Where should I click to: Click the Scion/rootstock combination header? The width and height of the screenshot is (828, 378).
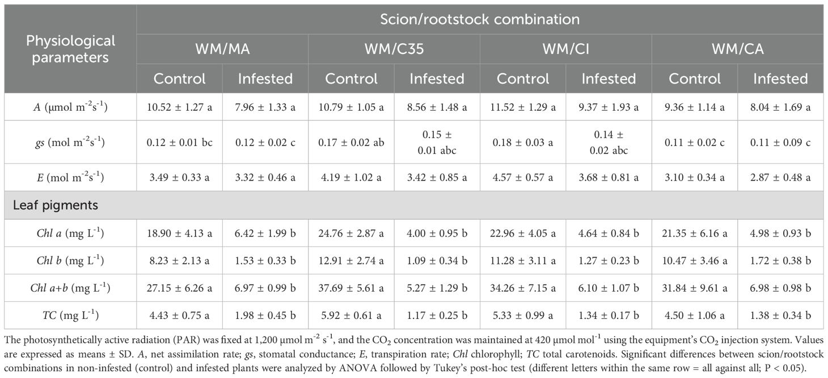point(480,20)
